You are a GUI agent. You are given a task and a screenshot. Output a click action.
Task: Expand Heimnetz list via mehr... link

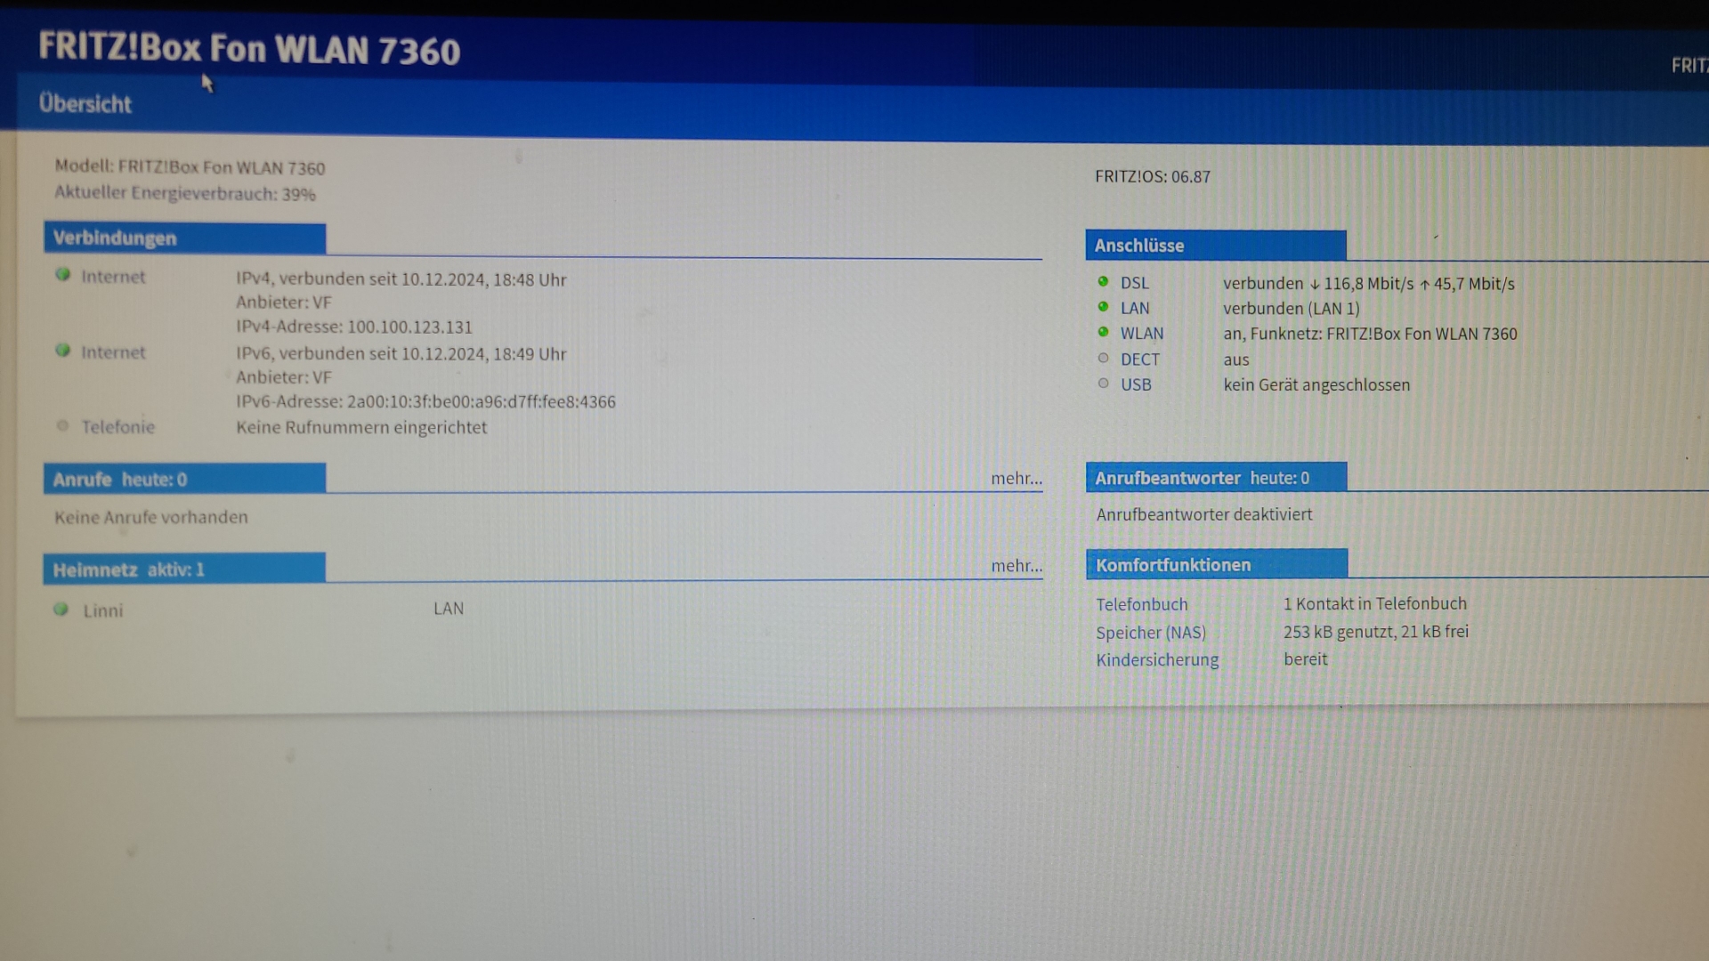1016,566
